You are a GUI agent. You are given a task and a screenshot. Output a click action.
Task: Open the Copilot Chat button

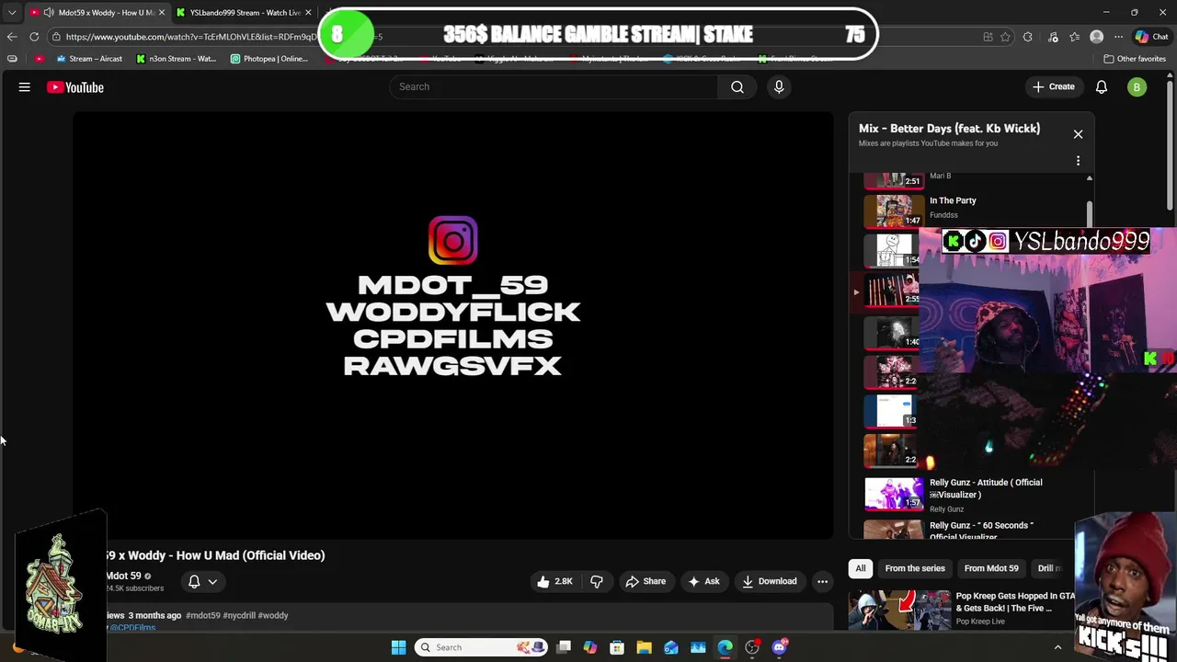click(x=1151, y=37)
